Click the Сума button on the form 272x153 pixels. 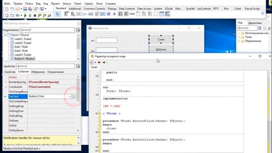pos(161,40)
